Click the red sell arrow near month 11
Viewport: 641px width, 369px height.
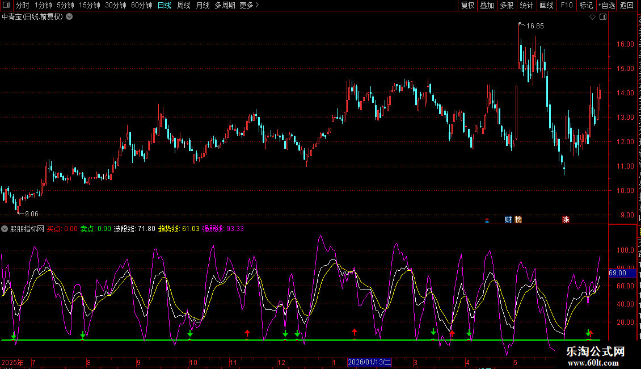(x=247, y=333)
